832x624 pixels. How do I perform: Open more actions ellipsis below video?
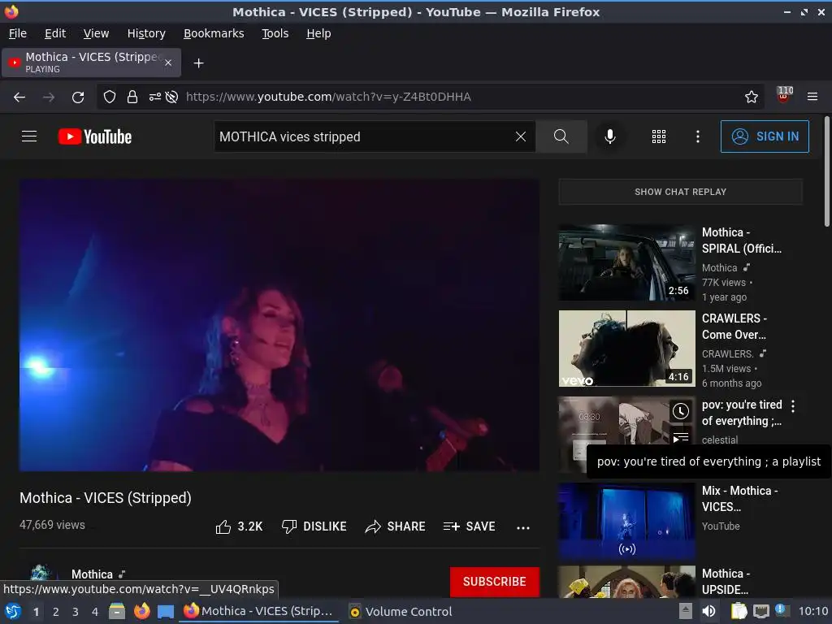[523, 527]
